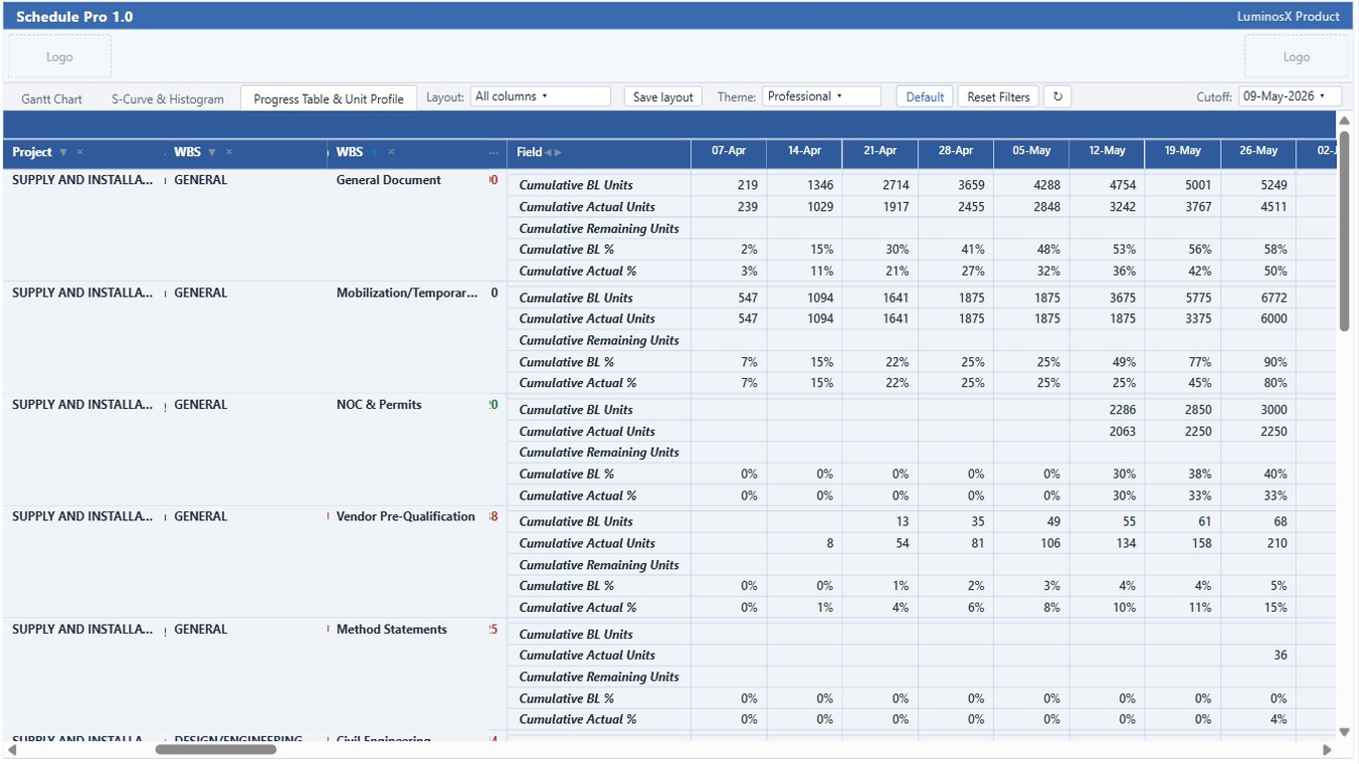Screen dimensions: 1359x764
Task: Click value 36 in Method Statements row
Action: 1280,655
